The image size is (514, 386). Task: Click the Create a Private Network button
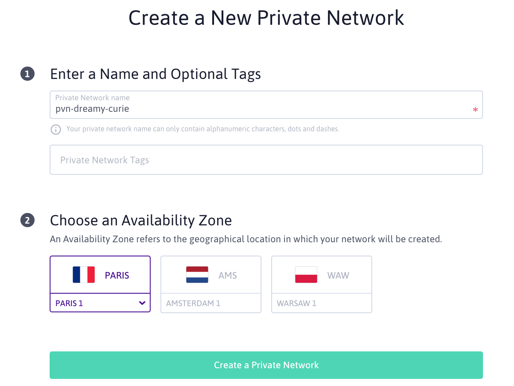tap(266, 365)
